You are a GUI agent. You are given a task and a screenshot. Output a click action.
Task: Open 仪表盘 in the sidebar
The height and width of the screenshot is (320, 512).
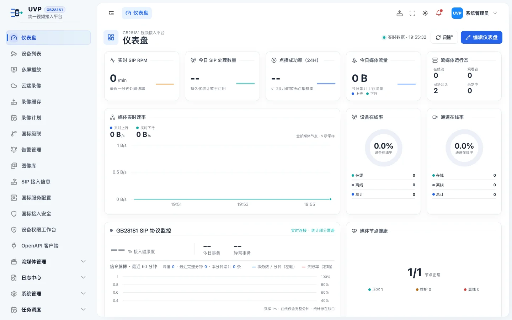click(x=49, y=38)
